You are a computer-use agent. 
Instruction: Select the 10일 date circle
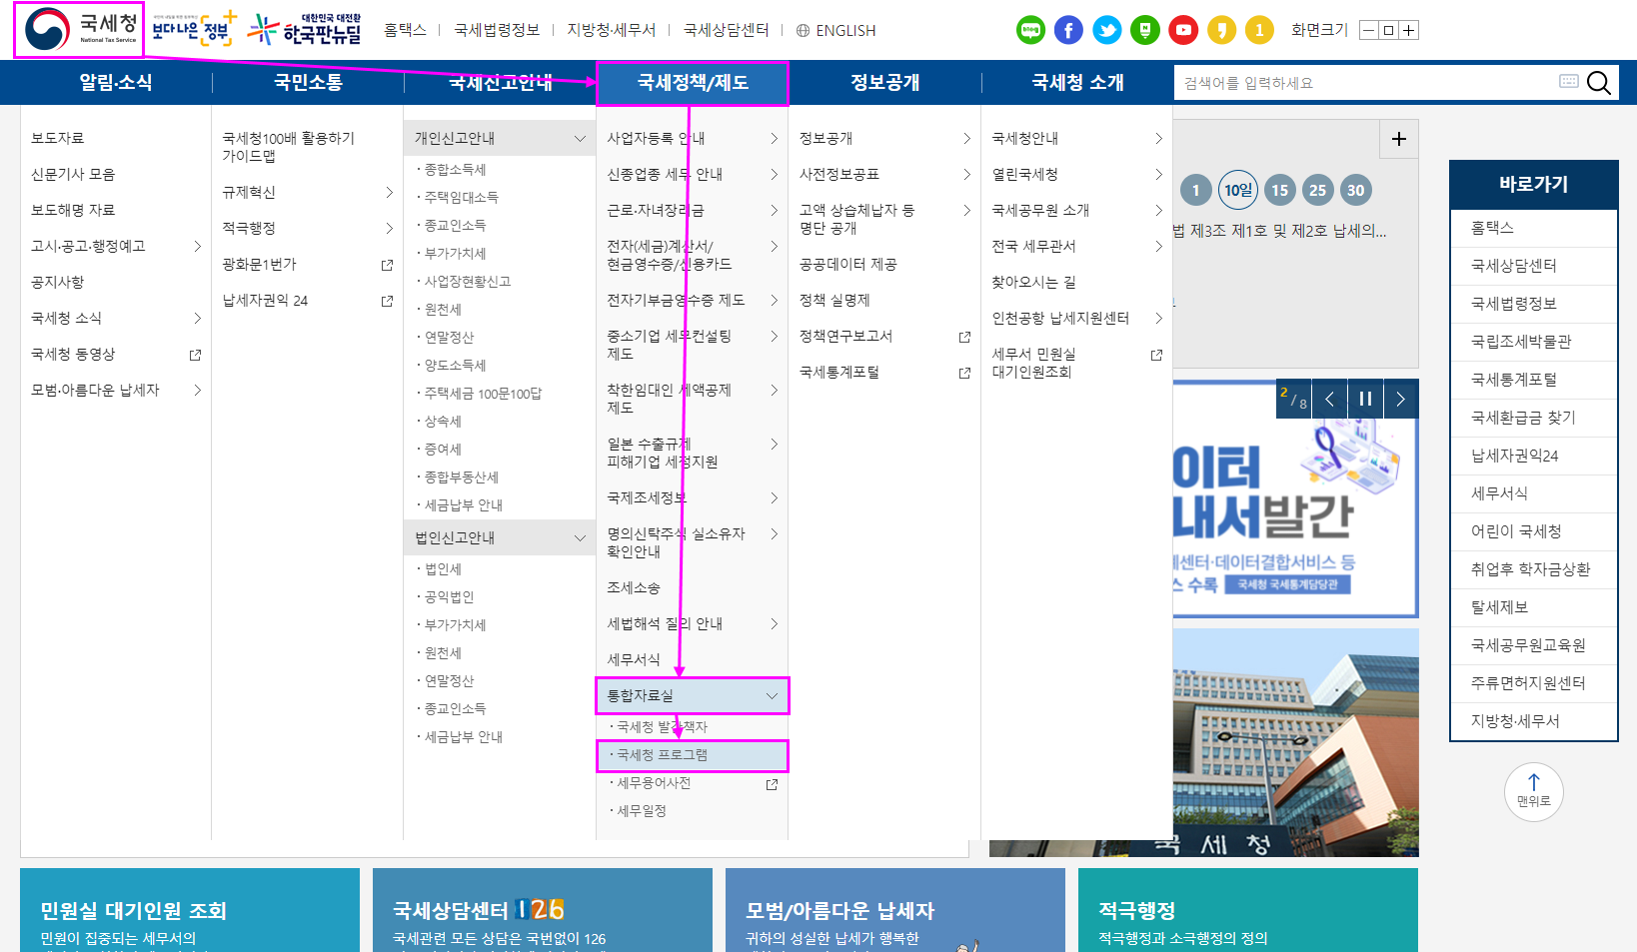1238,190
